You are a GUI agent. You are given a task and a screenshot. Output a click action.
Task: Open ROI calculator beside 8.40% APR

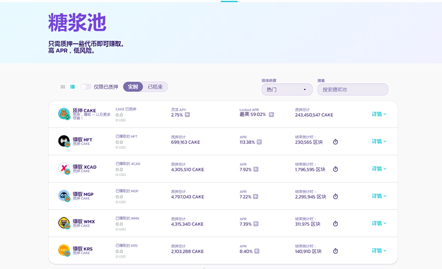tap(256, 251)
